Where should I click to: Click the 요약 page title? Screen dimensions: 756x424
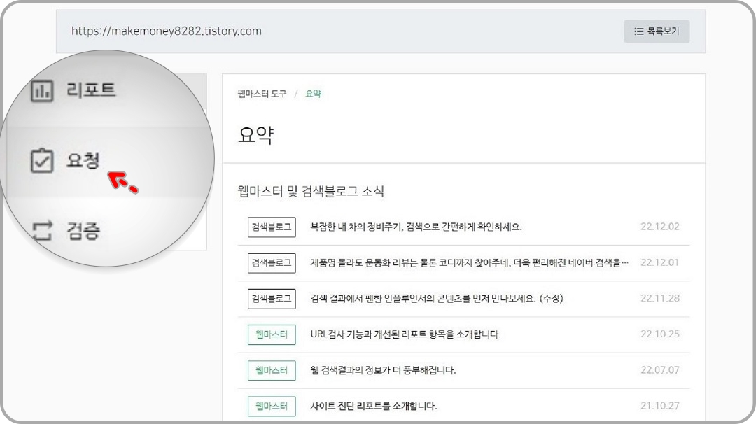pos(256,135)
